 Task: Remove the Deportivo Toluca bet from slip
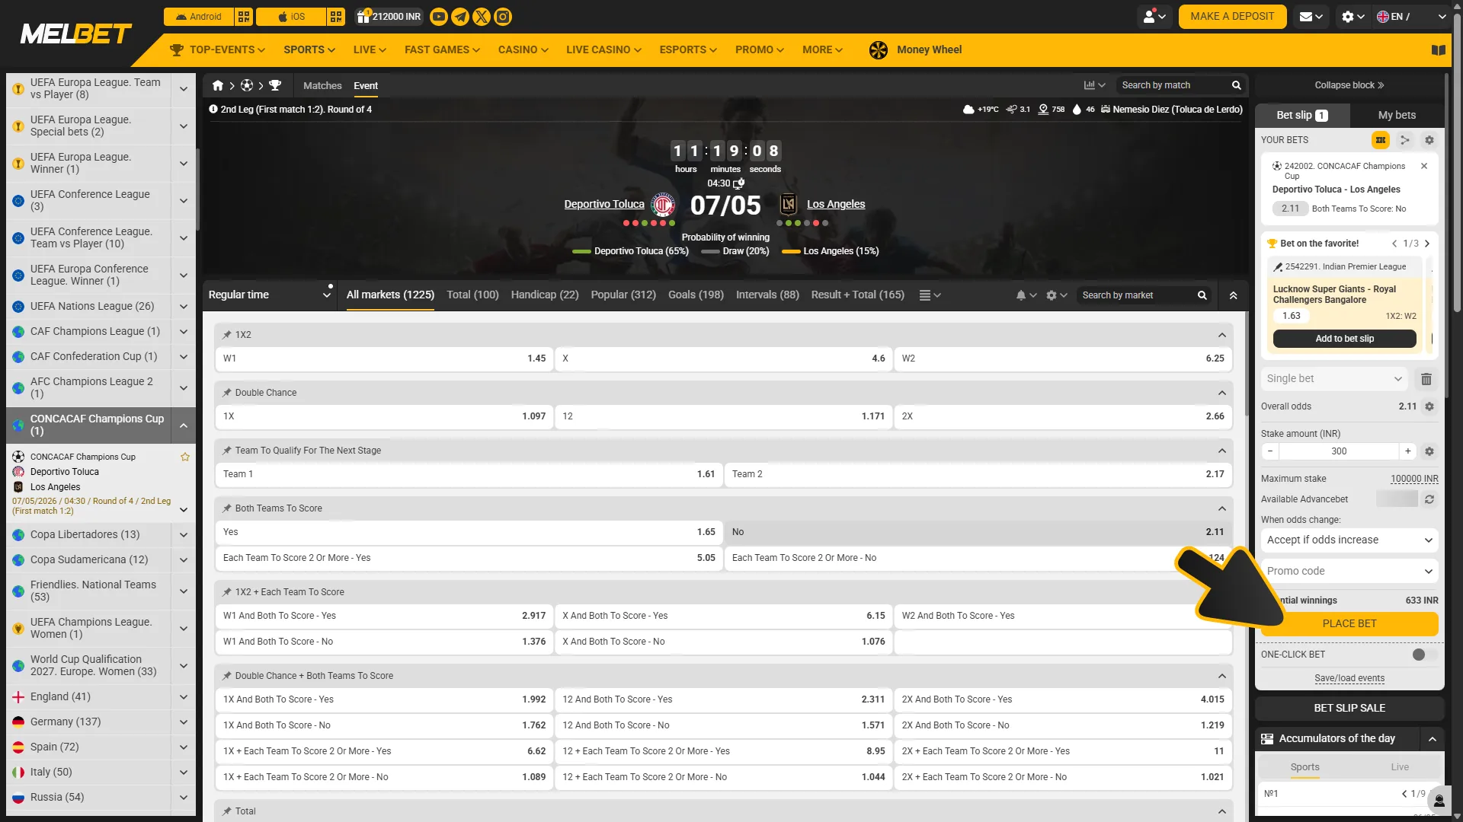(x=1424, y=166)
